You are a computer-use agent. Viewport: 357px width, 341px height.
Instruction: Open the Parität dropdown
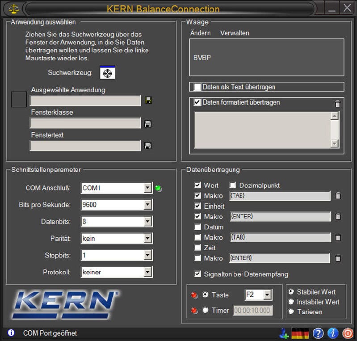pos(147,239)
